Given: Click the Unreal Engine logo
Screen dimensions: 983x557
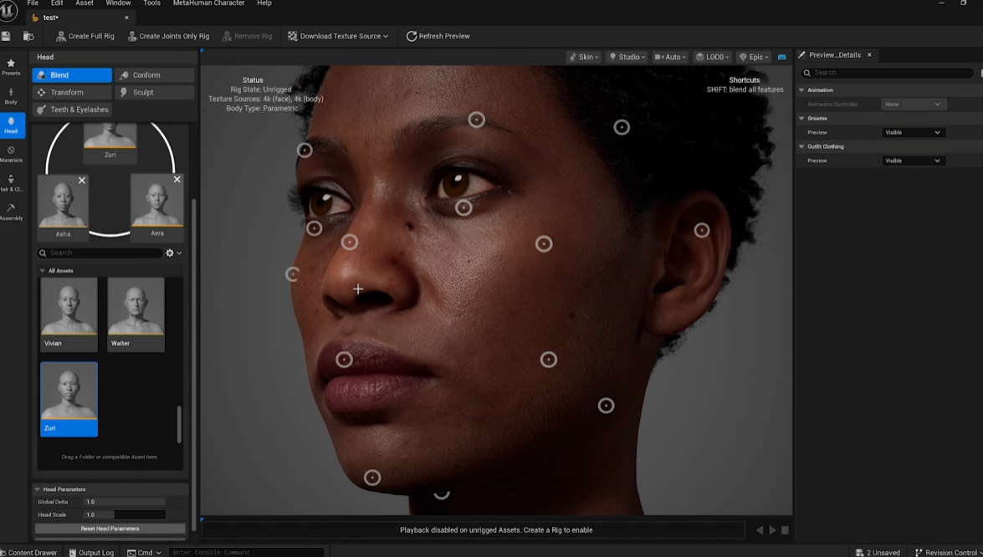Looking at the screenshot, I should click(x=8, y=11).
